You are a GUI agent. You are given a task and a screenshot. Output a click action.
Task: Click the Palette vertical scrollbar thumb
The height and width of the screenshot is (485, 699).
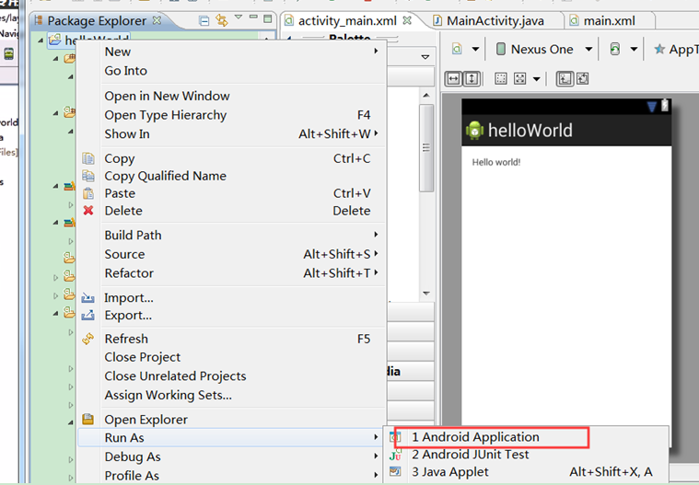[426, 148]
